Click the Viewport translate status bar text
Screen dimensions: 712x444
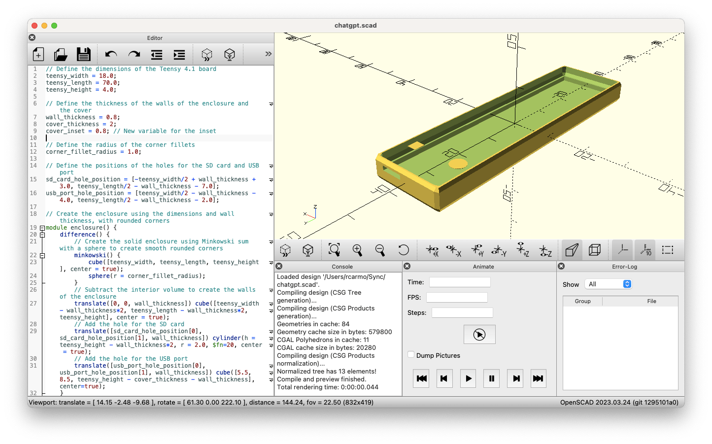(201, 402)
